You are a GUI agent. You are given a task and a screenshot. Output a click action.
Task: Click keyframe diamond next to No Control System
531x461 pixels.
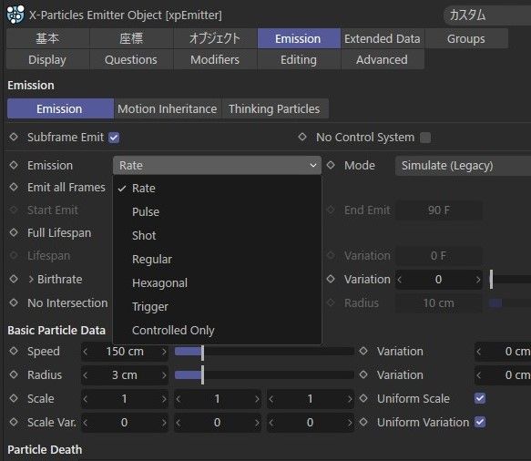(302, 138)
